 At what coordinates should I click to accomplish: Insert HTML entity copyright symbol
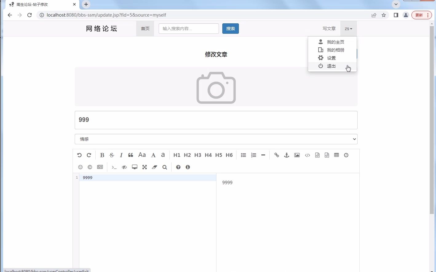90,167
